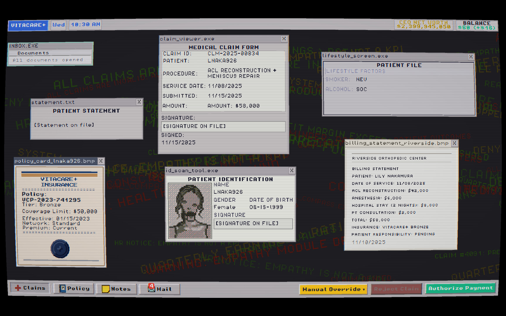This screenshot has height=316, width=506.
Task: Close the lifestyle_screen.exe window
Action: [471, 56]
